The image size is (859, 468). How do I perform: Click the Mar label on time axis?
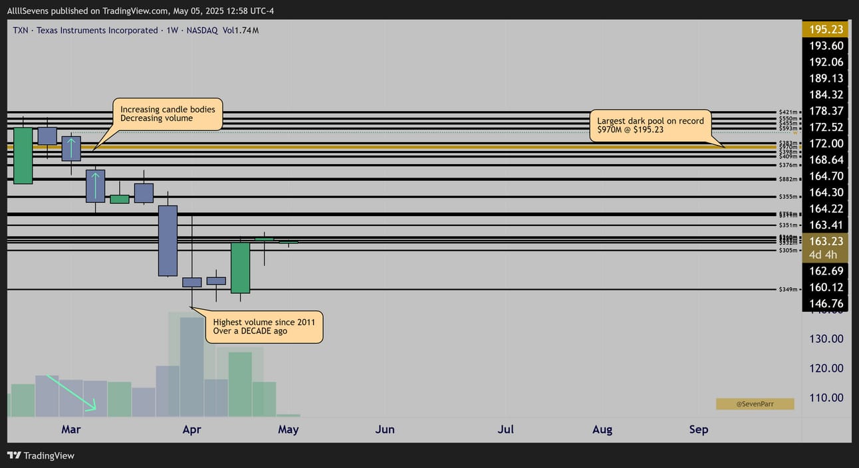pos(71,429)
